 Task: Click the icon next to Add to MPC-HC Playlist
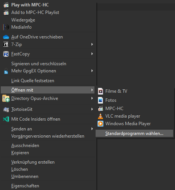(x=6, y=12)
